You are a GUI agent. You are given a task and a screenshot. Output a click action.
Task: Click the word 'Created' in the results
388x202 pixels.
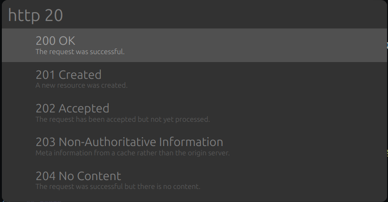click(x=80, y=75)
